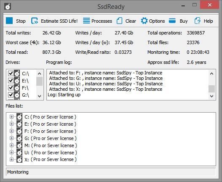Click the C: drive icon in the Files list
222x182 pixels.
(x=19, y=117)
